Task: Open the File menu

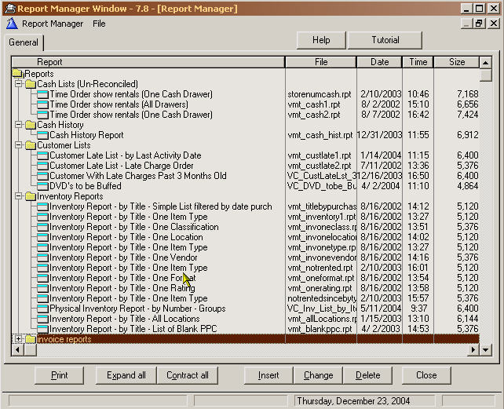Action: (x=99, y=24)
